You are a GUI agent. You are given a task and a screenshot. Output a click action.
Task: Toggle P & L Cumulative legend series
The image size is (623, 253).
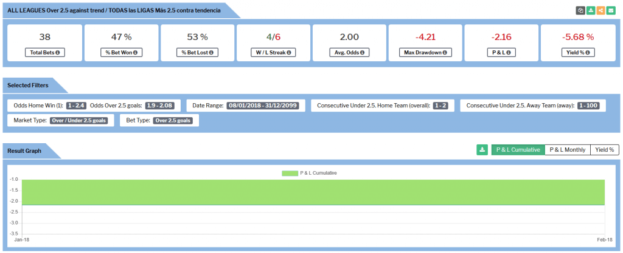click(x=311, y=173)
